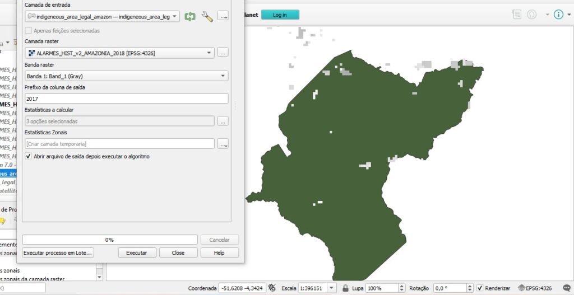Check 'Apenas feições selecionadas' option
The width and height of the screenshot is (574, 295).
tap(28, 31)
